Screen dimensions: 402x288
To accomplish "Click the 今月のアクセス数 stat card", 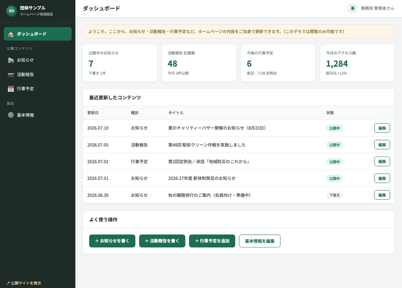I will [x=357, y=63].
